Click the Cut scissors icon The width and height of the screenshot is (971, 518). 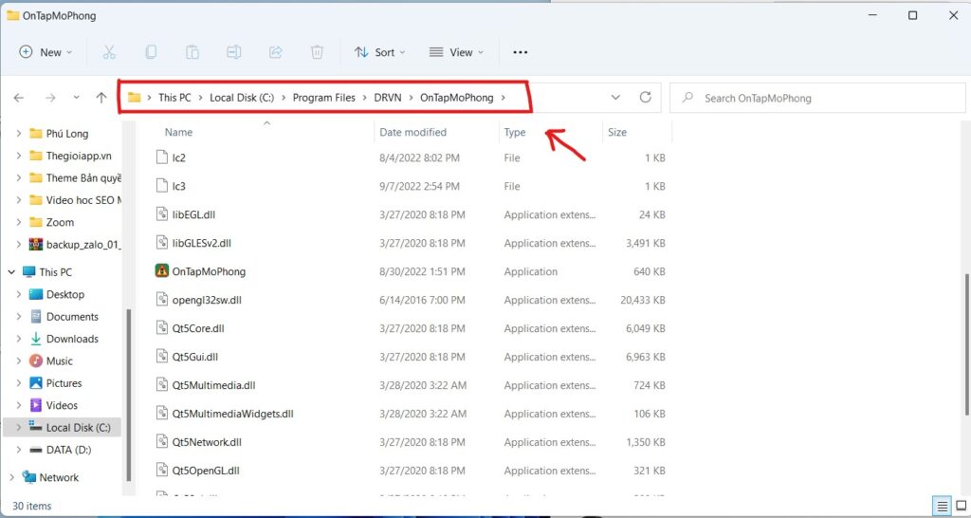[x=109, y=53]
